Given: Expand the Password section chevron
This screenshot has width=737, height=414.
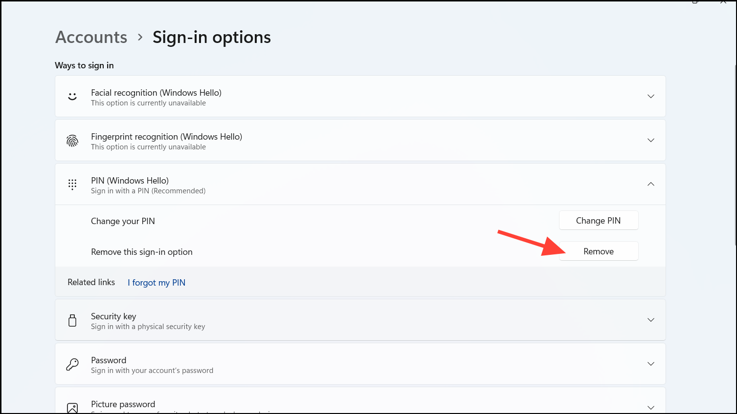Looking at the screenshot, I should tap(651, 364).
